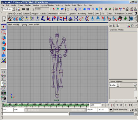
Task: Click the layer list vertical scrollbar
Action: [x=135, y=93]
